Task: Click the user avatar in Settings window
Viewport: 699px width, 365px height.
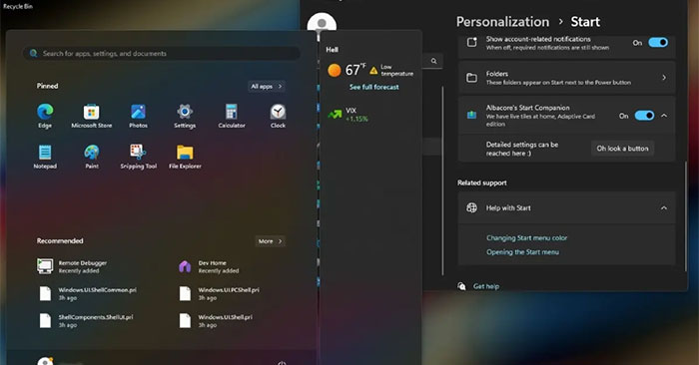Action: coord(322,23)
